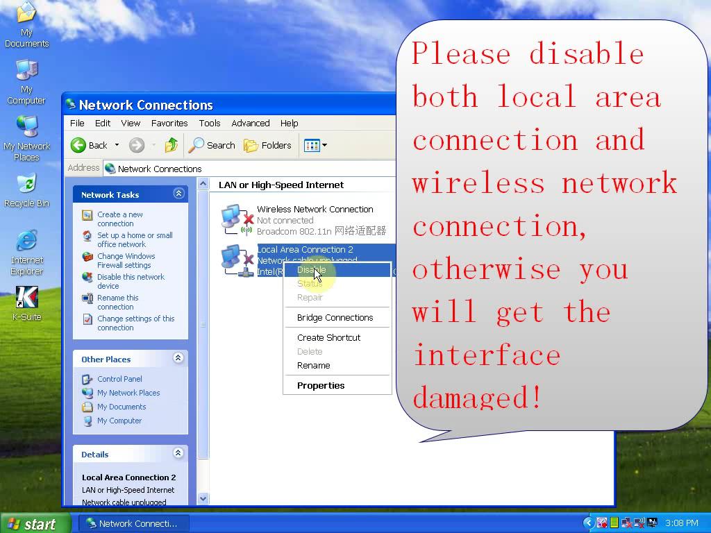Click Rename this connection link
The width and height of the screenshot is (711, 533).
click(118, 303)
